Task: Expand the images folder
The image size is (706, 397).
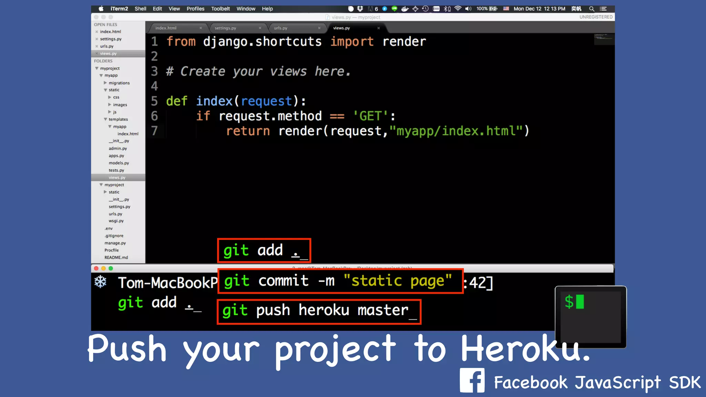Action: 110,104
